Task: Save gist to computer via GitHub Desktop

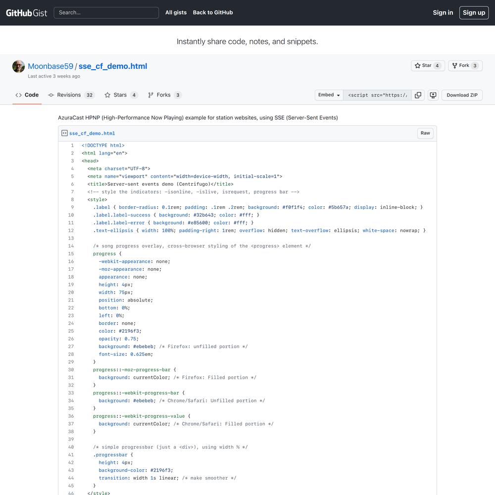Action: 433,95
